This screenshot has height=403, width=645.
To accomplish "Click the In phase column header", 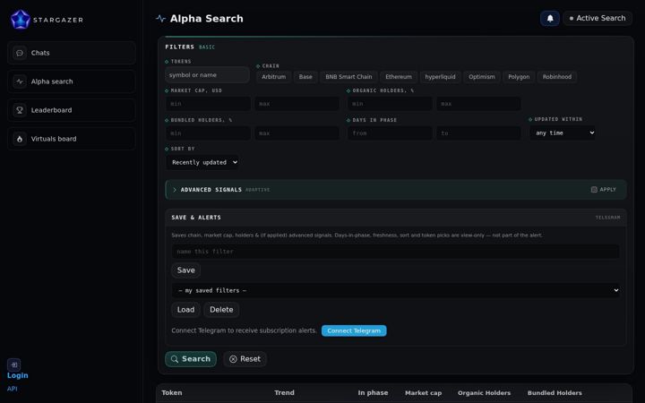I will point(373,393).
